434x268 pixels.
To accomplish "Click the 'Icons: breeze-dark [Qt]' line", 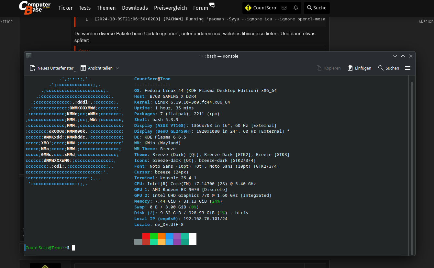I will (x=195, y=160).
